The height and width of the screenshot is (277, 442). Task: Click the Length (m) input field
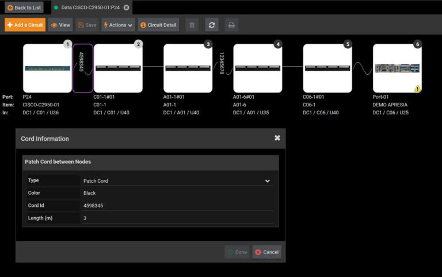click(177, 218)
